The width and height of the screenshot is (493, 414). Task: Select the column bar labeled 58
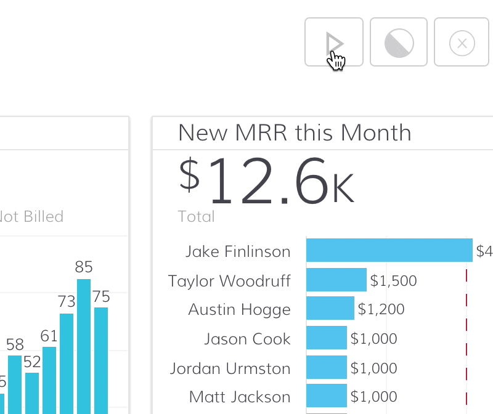pos(15,383)
